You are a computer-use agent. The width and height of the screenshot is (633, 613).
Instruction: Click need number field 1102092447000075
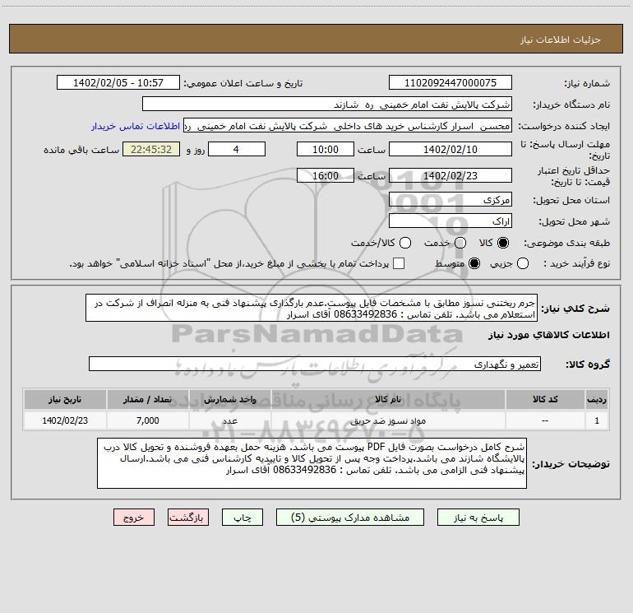coord(450,83)
